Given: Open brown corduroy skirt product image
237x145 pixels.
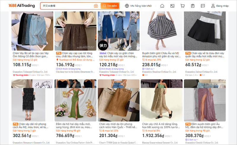Looking at the screenshot, I should [76, 31].
